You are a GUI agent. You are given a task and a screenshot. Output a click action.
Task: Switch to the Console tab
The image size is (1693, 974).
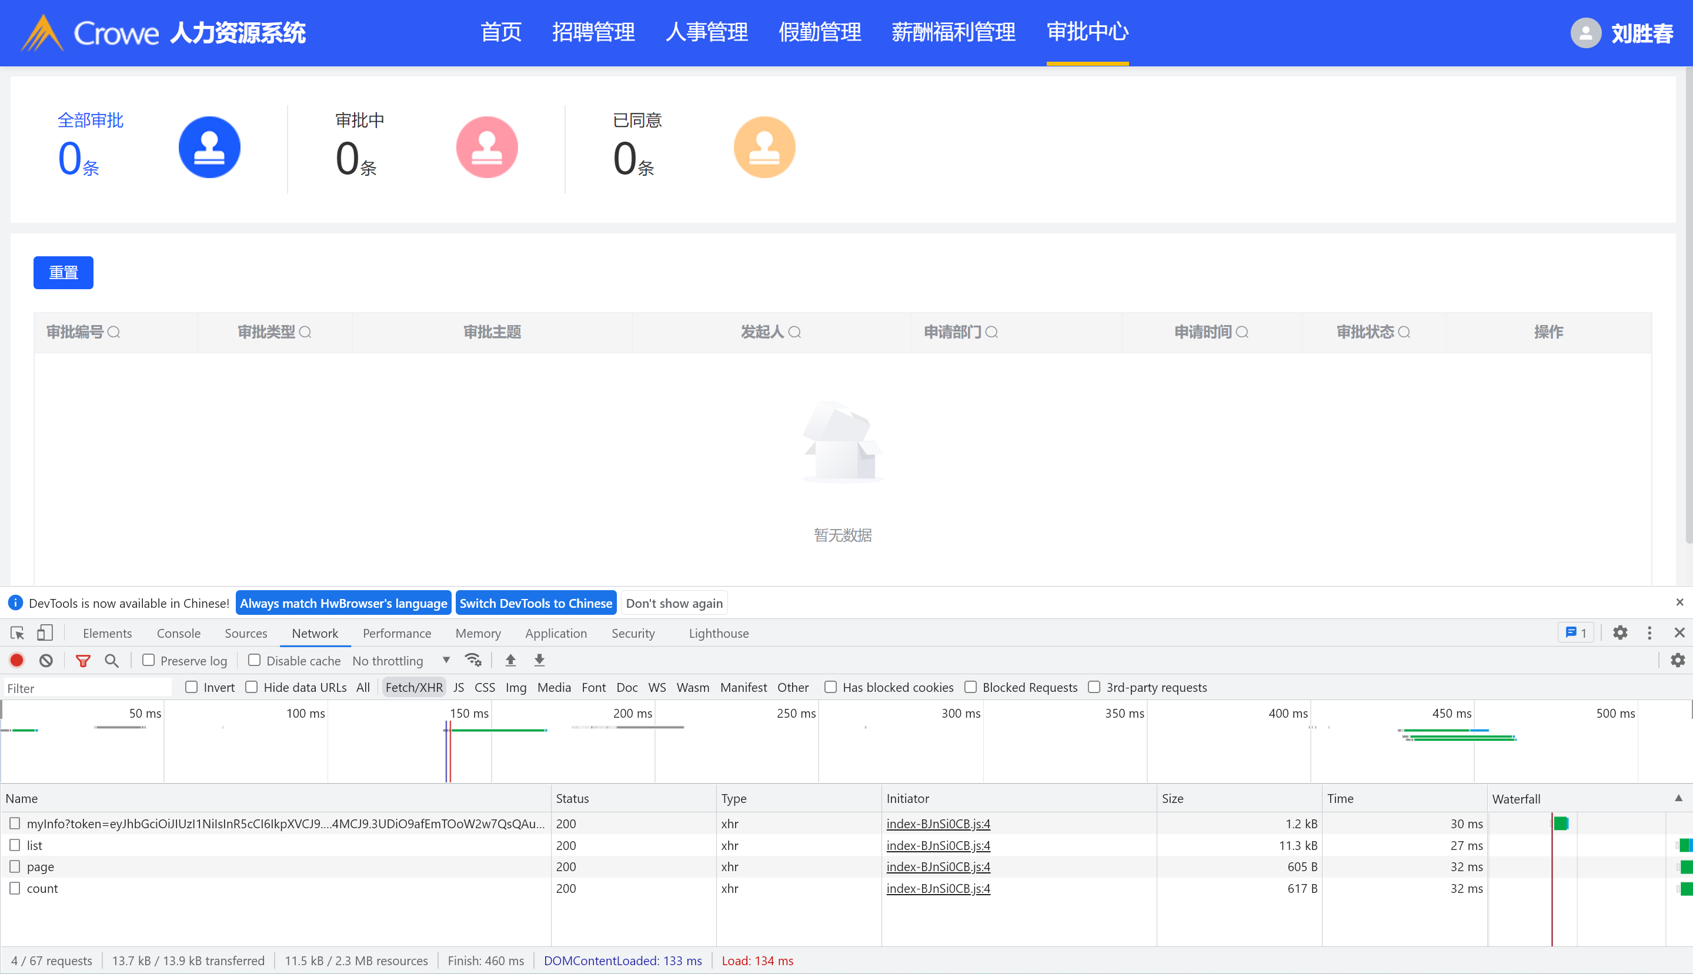(x=179, y=633)
